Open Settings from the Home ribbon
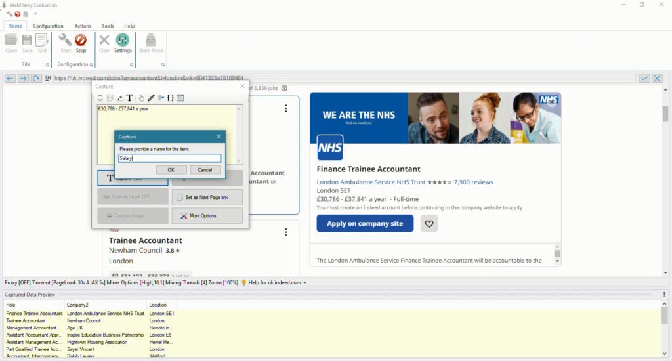672x361 pixels. pos(123,43)
